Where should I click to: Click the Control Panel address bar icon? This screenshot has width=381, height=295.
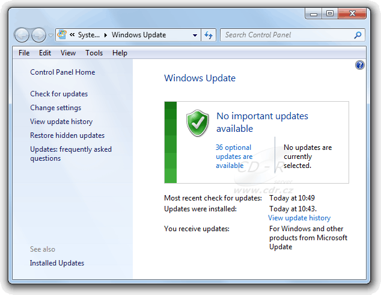62,35
